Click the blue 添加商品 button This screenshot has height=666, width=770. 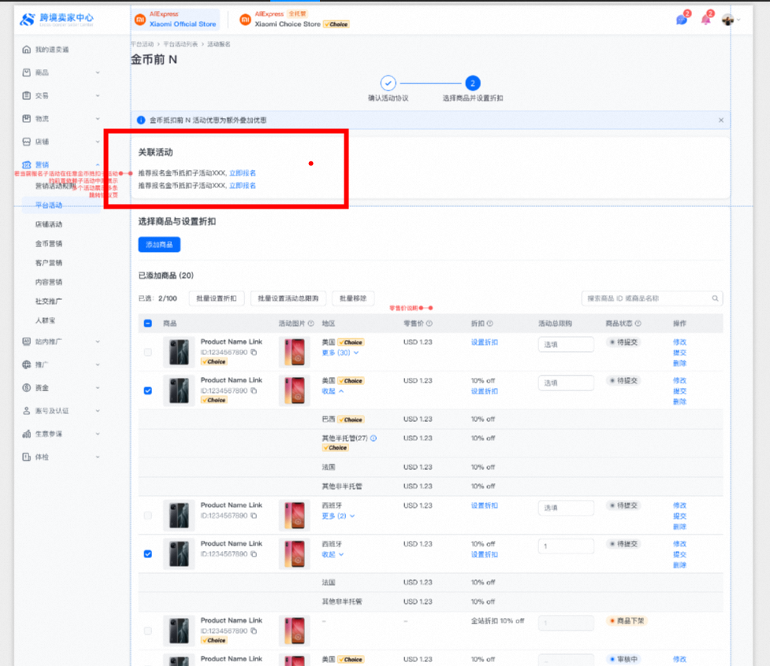(159, 245)
